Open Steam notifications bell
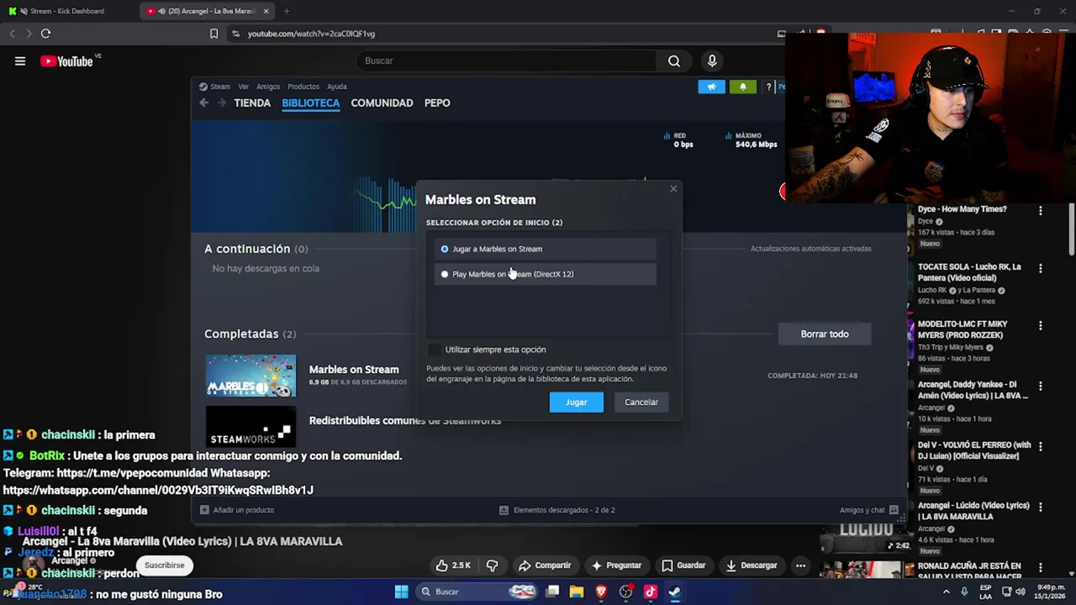Screen dimensions: 1076x605 742,87
